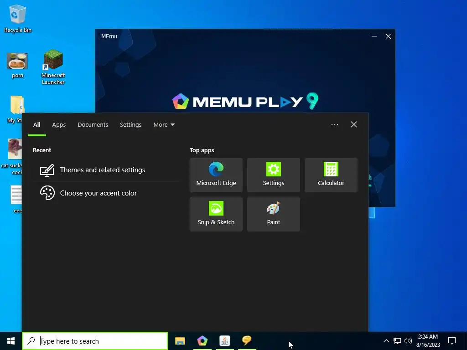
Task: Open Choose your accent color
Action: 106,193
